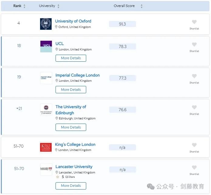
Task: Select Edinburgh's overall score 76.6
Action: click(123, 110)
